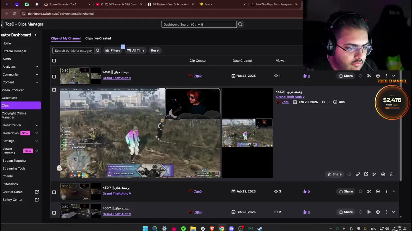Open Video Producer in sidebar
Viewport: 412px width, 231px height.
(13, 90)
